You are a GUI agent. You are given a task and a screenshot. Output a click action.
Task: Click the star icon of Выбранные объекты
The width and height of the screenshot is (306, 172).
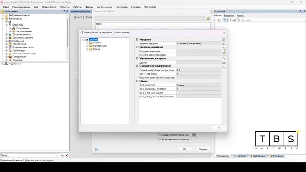6,15
